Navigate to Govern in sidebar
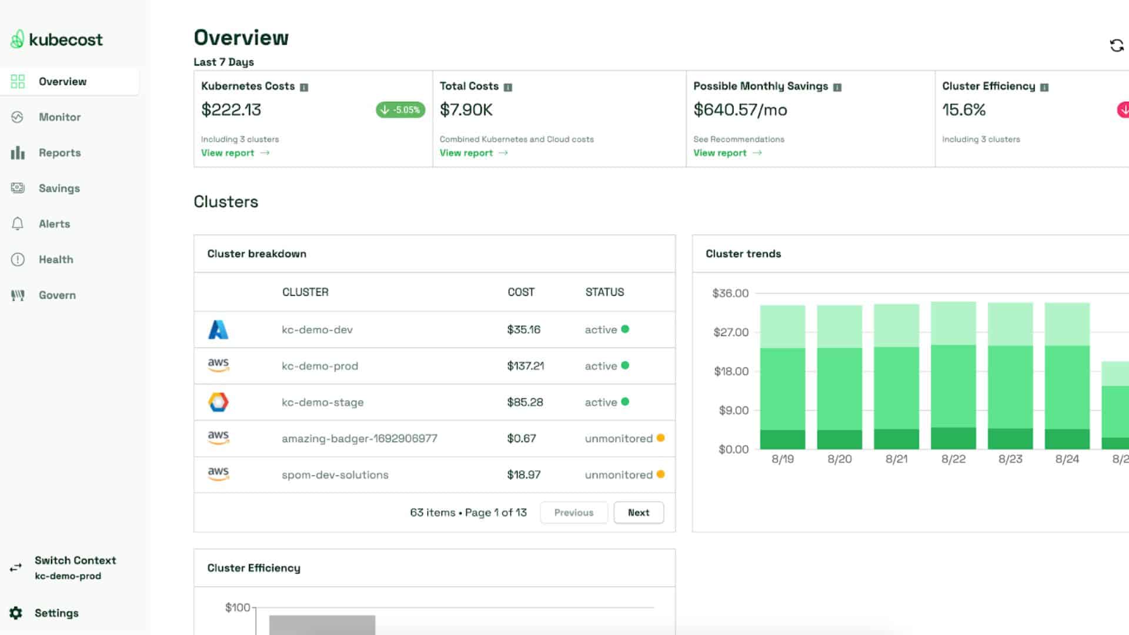This screenshot has width=1129, height=635. [x=57, y=295]
